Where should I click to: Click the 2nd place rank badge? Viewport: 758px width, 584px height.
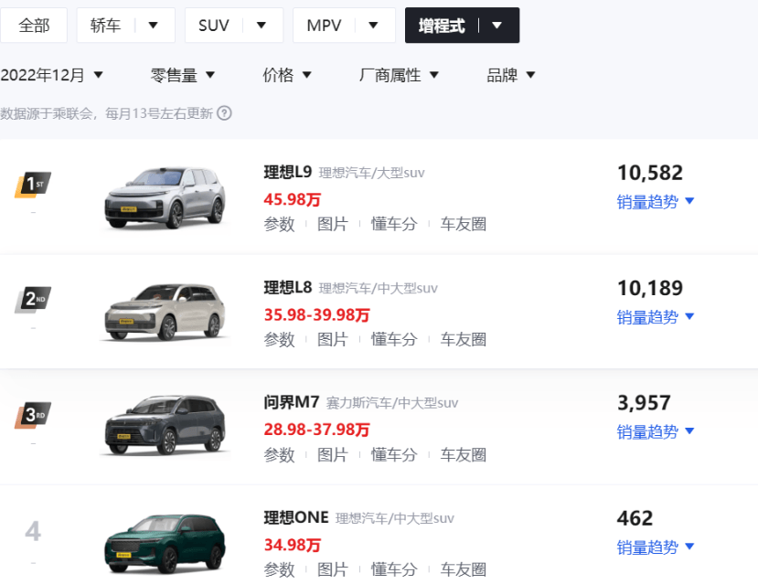pos(33,300)
